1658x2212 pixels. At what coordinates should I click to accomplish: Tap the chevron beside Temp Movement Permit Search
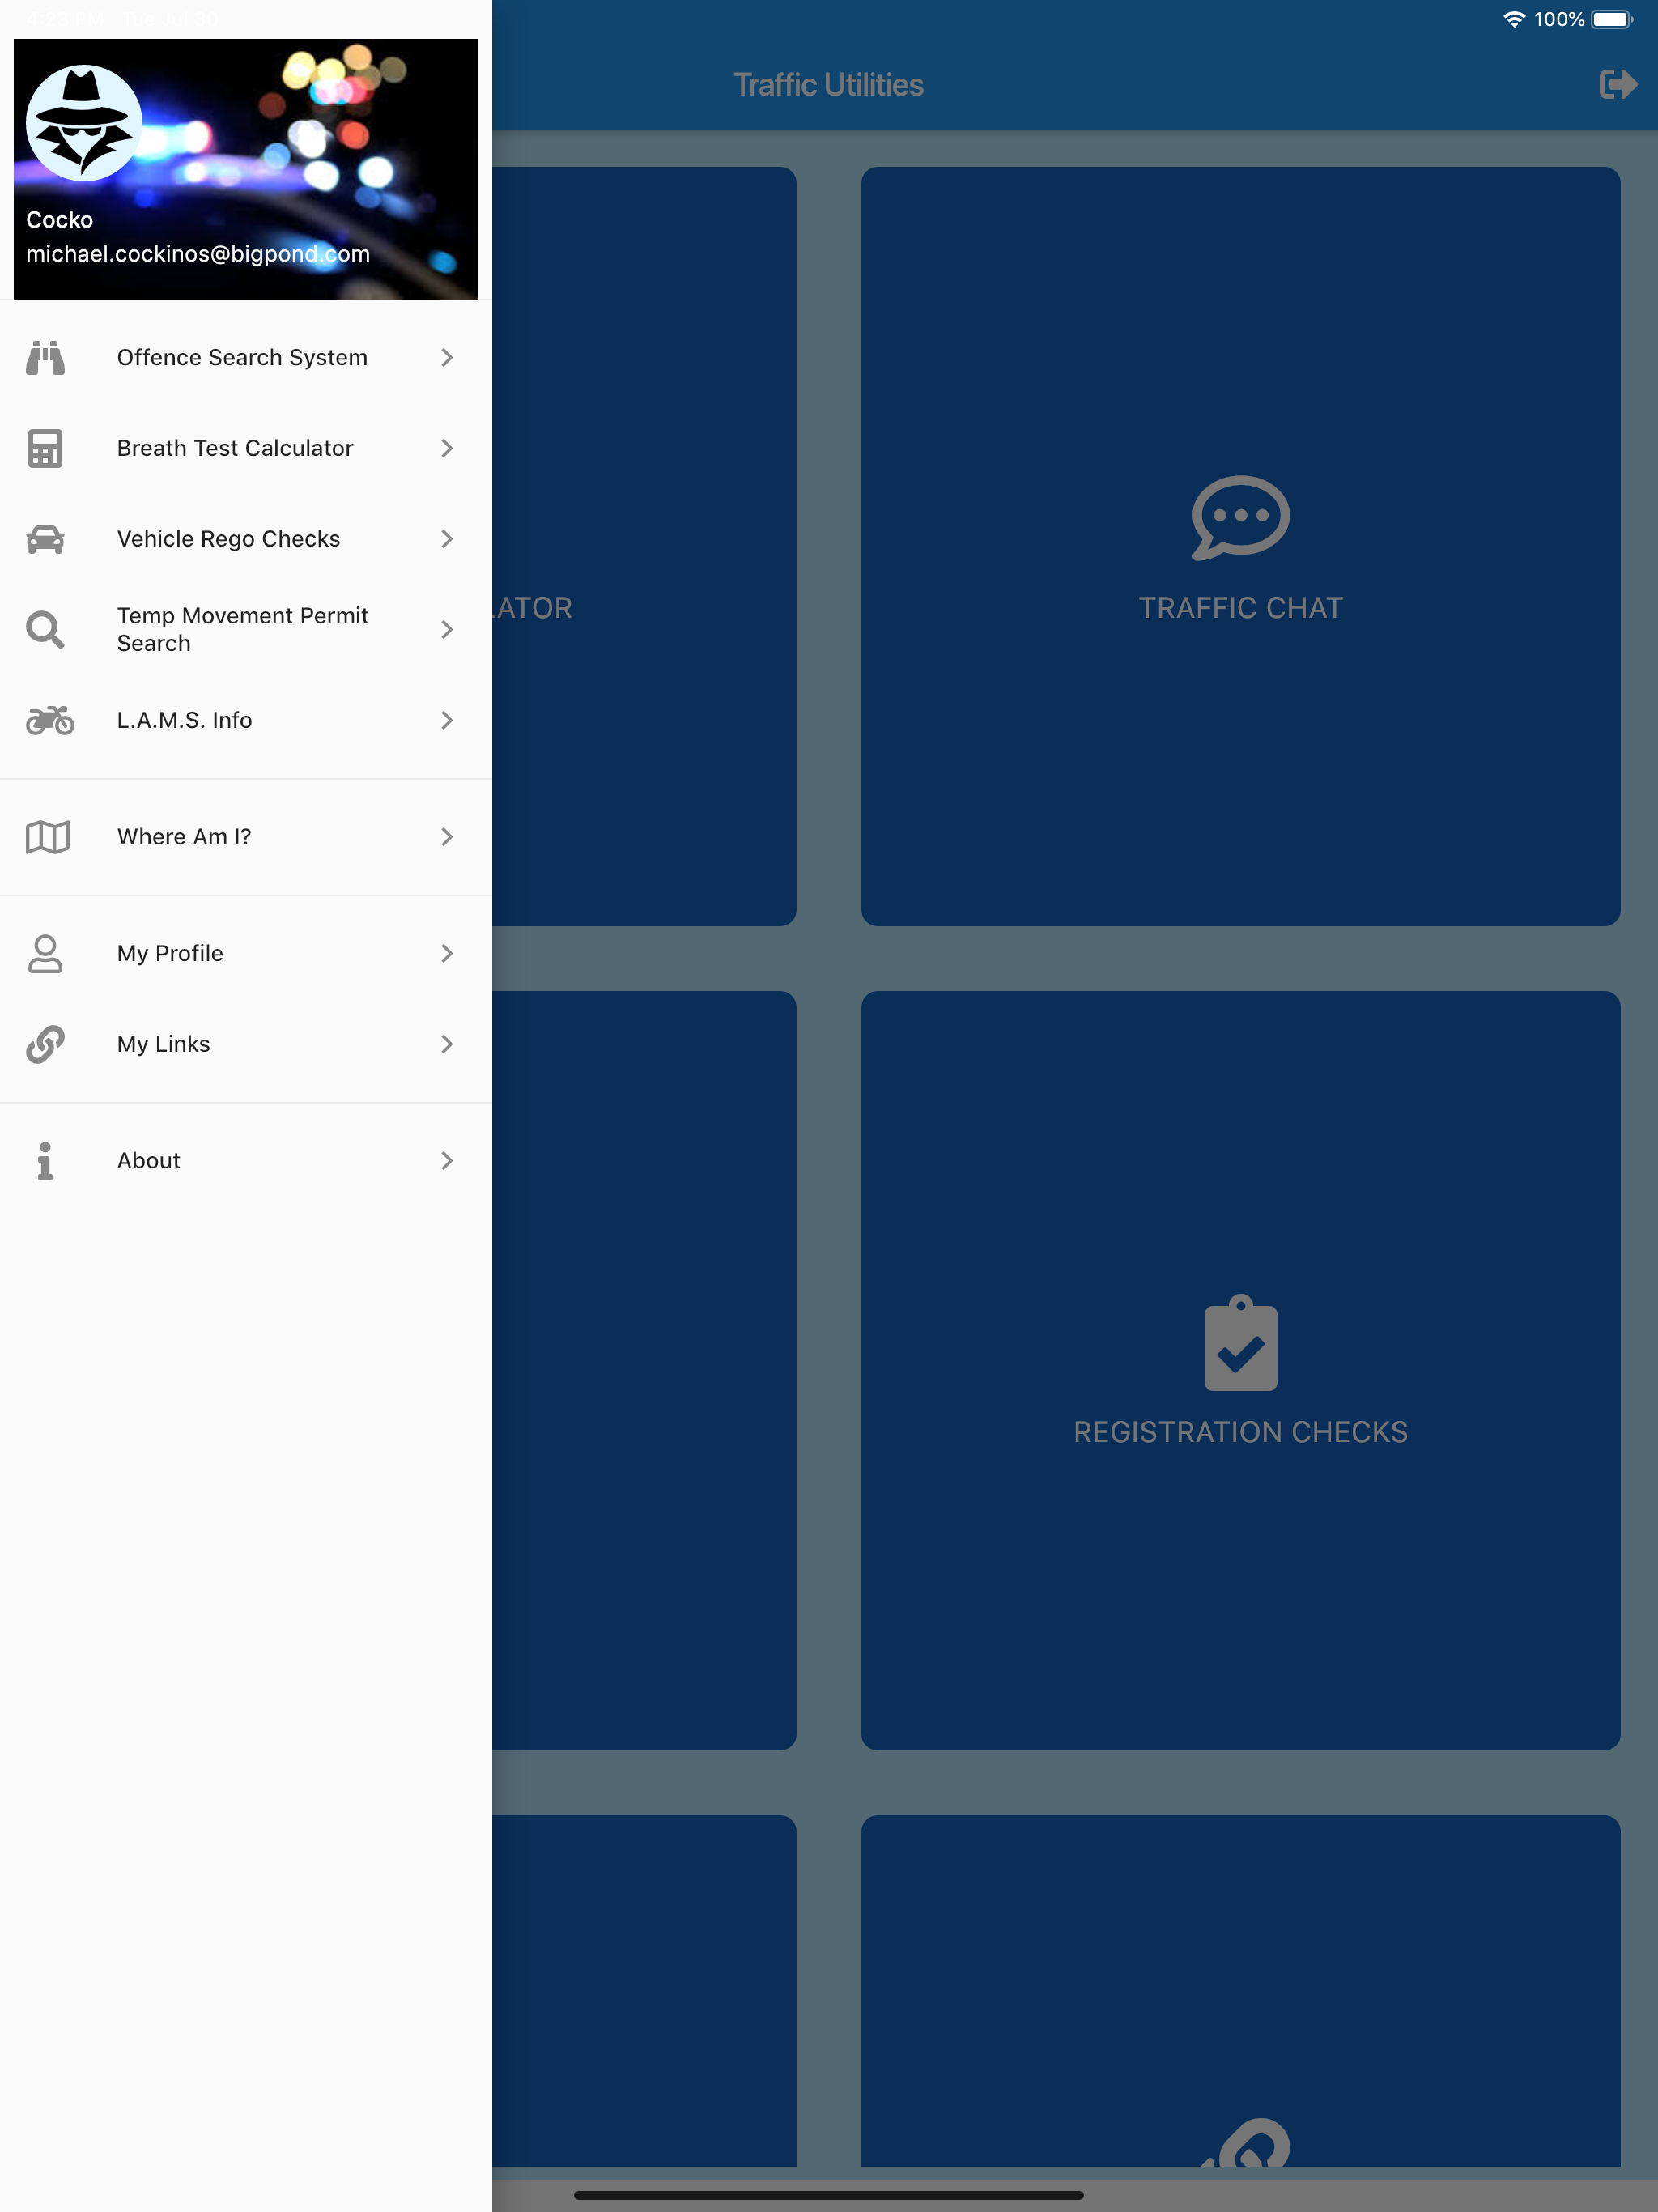pyautogui.click(x=447, y=629)
